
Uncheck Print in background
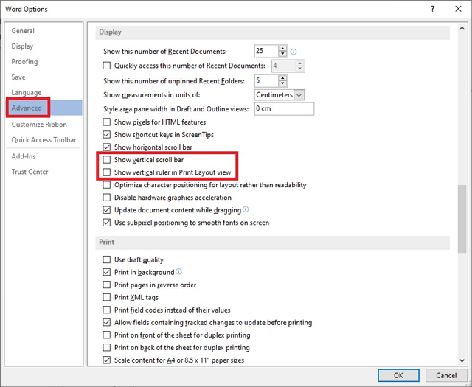(x=106, y=272)
